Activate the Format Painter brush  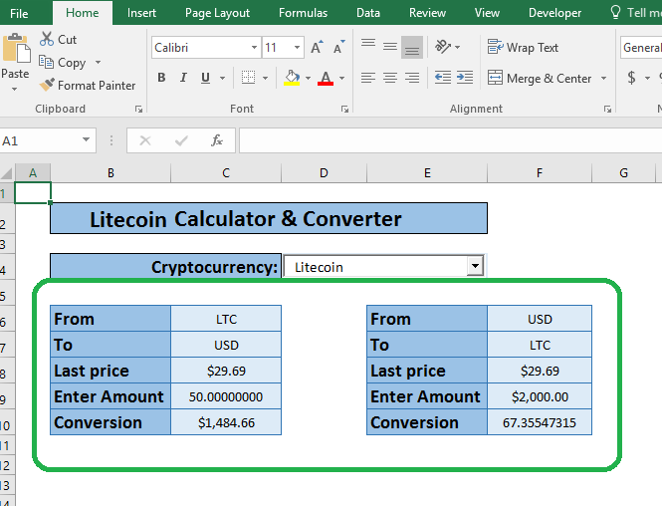(47, 85)
